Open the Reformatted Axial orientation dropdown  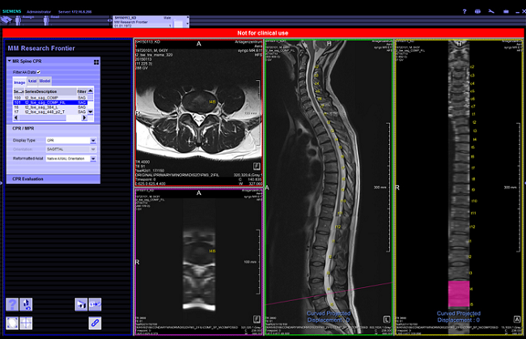(x=93, y=159)
